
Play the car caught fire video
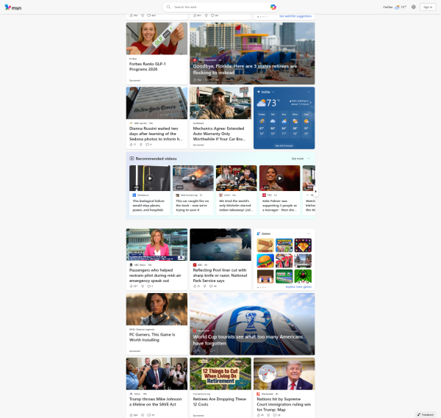193,179
